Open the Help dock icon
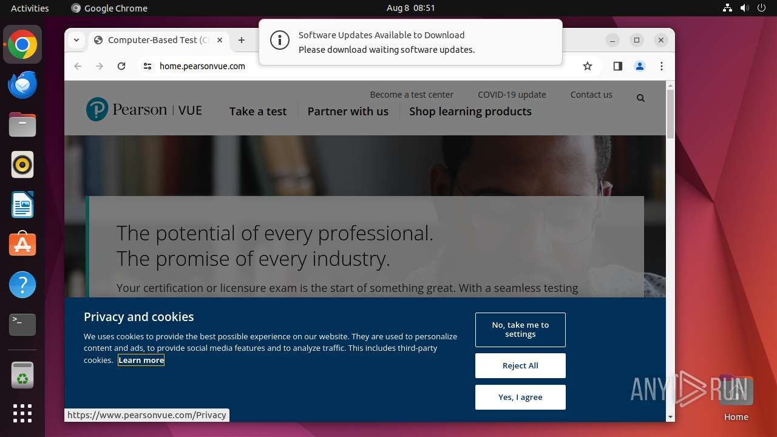The image size is (777, 437). [22, 285]
